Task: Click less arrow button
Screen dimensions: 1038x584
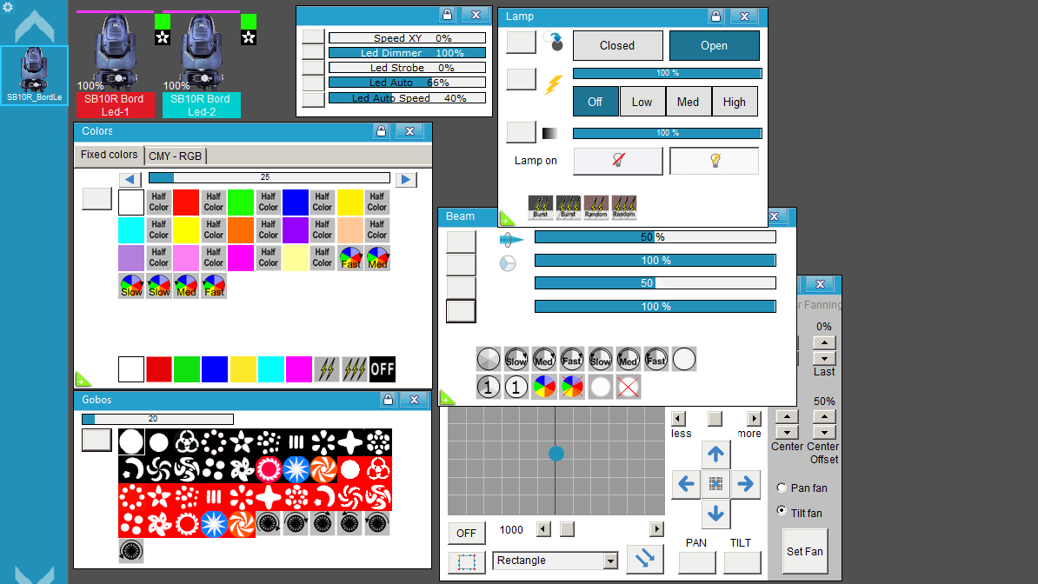Action: [679, 419]
